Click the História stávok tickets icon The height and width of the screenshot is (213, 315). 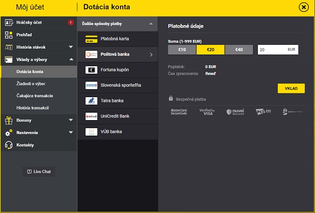click(x=9, y=47)
